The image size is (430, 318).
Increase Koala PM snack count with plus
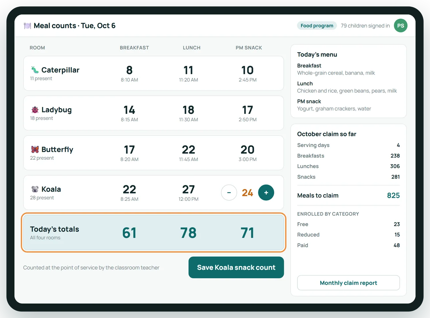266,192
